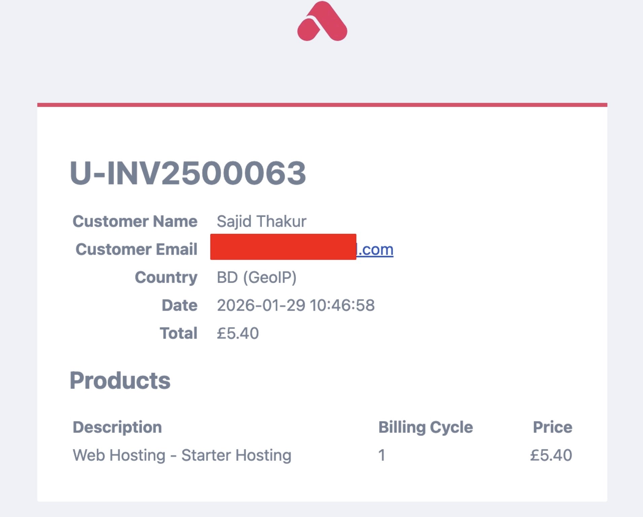The height and width of the screenshot is (517, 643).
Task: Click the U-INV2500063 invoice heading
Action: 188,173
